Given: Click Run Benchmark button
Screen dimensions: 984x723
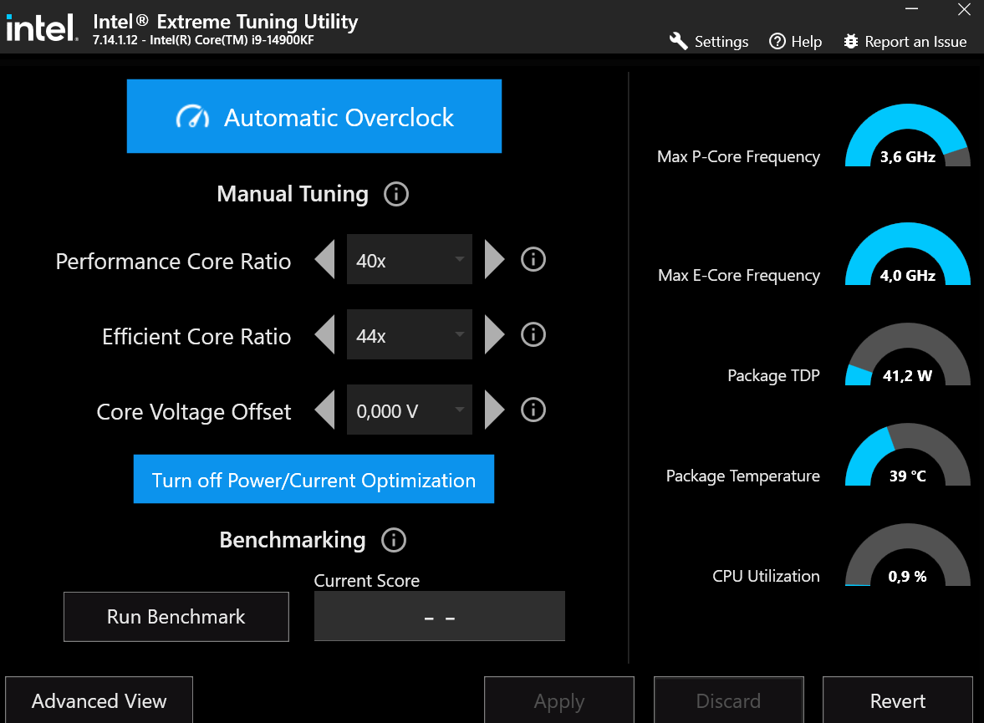Looking at the screenshot, I should [176, 617].
